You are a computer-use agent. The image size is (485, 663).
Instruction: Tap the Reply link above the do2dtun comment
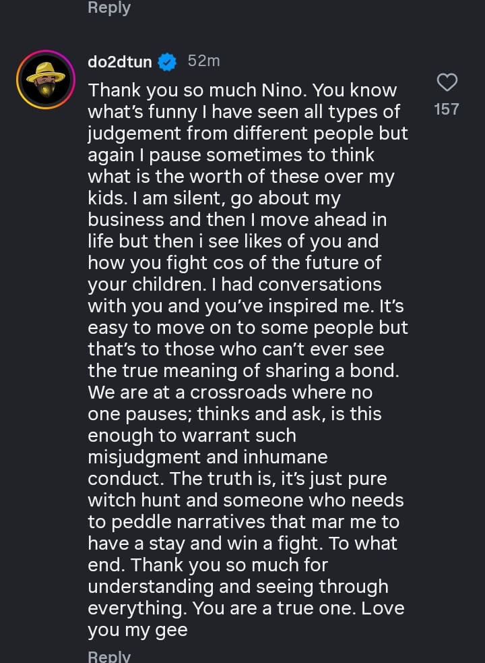[x=109, y=8]
